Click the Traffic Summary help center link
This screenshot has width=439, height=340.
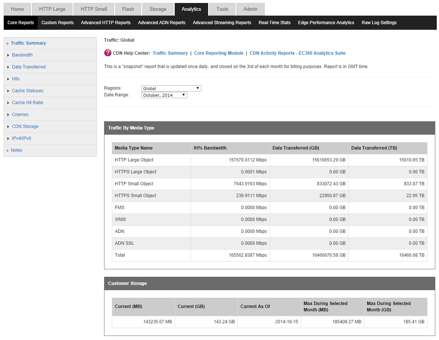click(170, 53)
